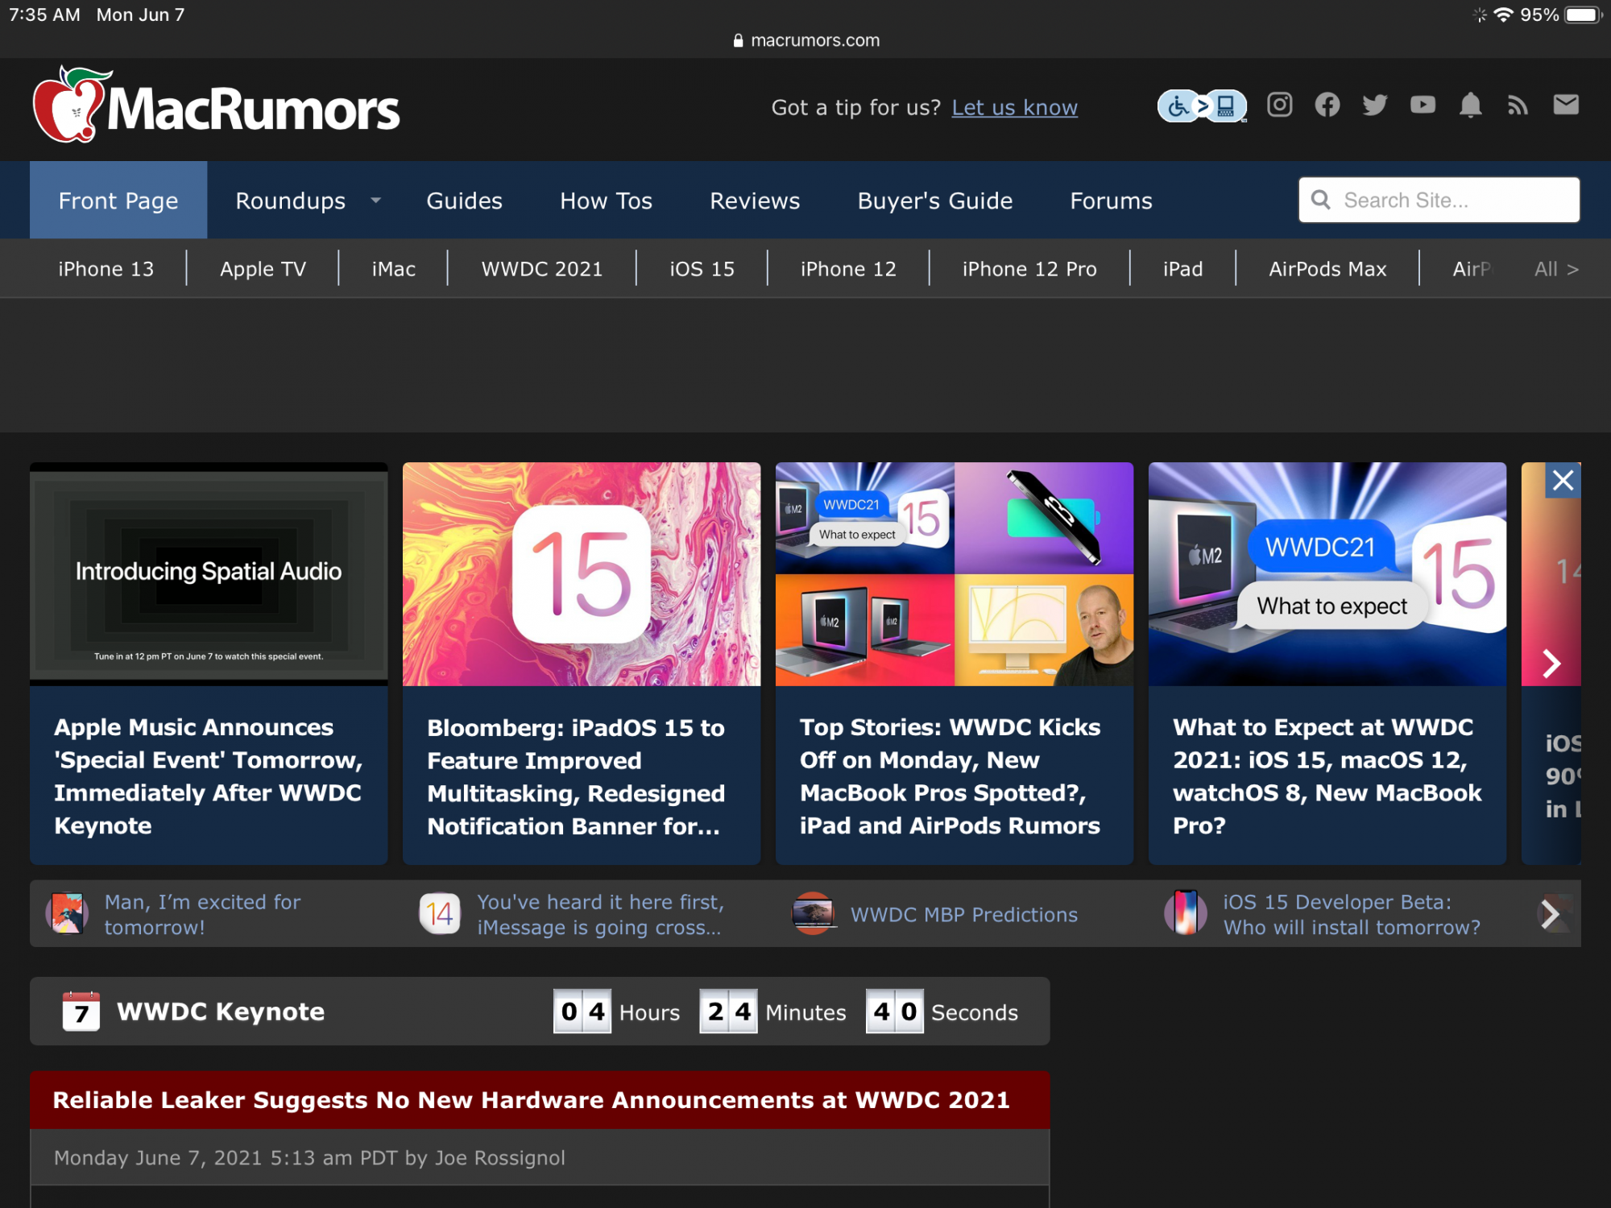Select the Front Page tab

pos(118,200)
